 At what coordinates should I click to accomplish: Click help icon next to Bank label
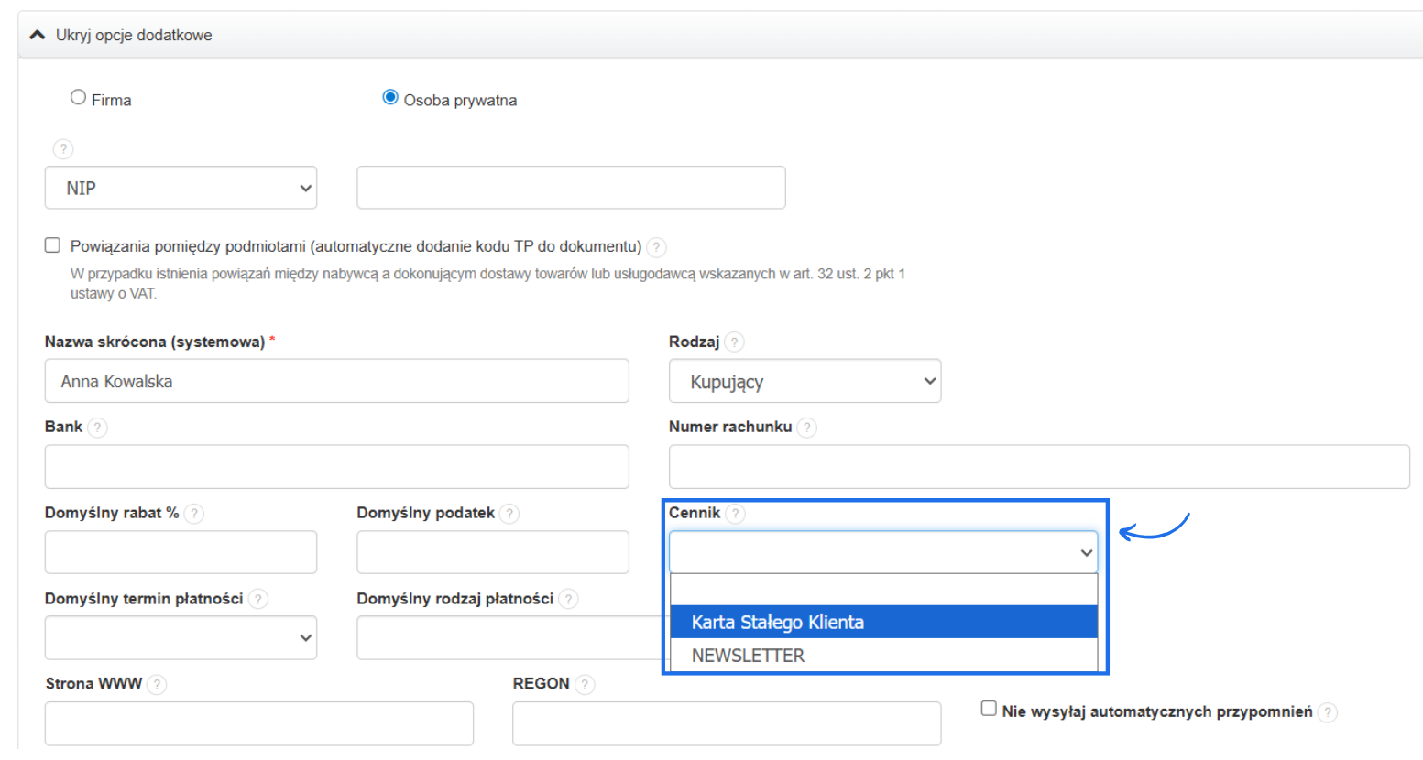(98, 428)
